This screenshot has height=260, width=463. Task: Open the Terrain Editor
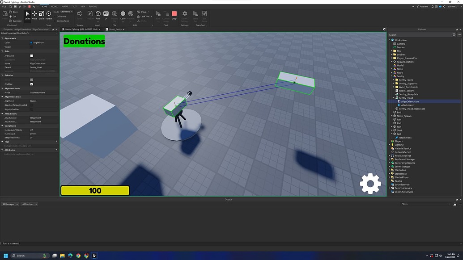click(80, 15)
